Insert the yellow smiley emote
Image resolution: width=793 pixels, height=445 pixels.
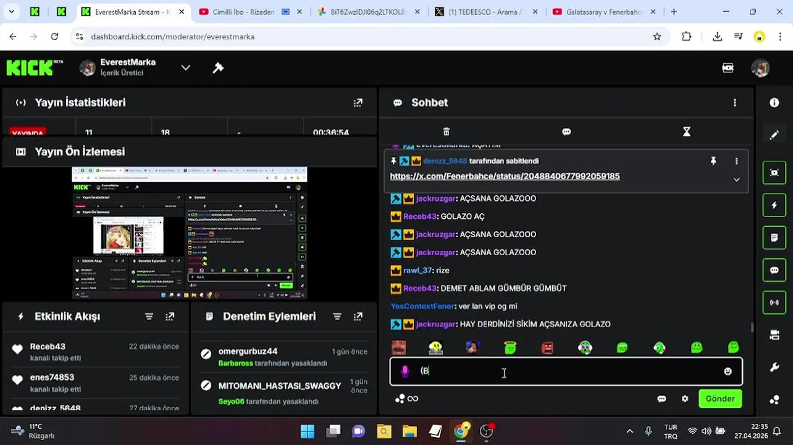pos(436,347)
